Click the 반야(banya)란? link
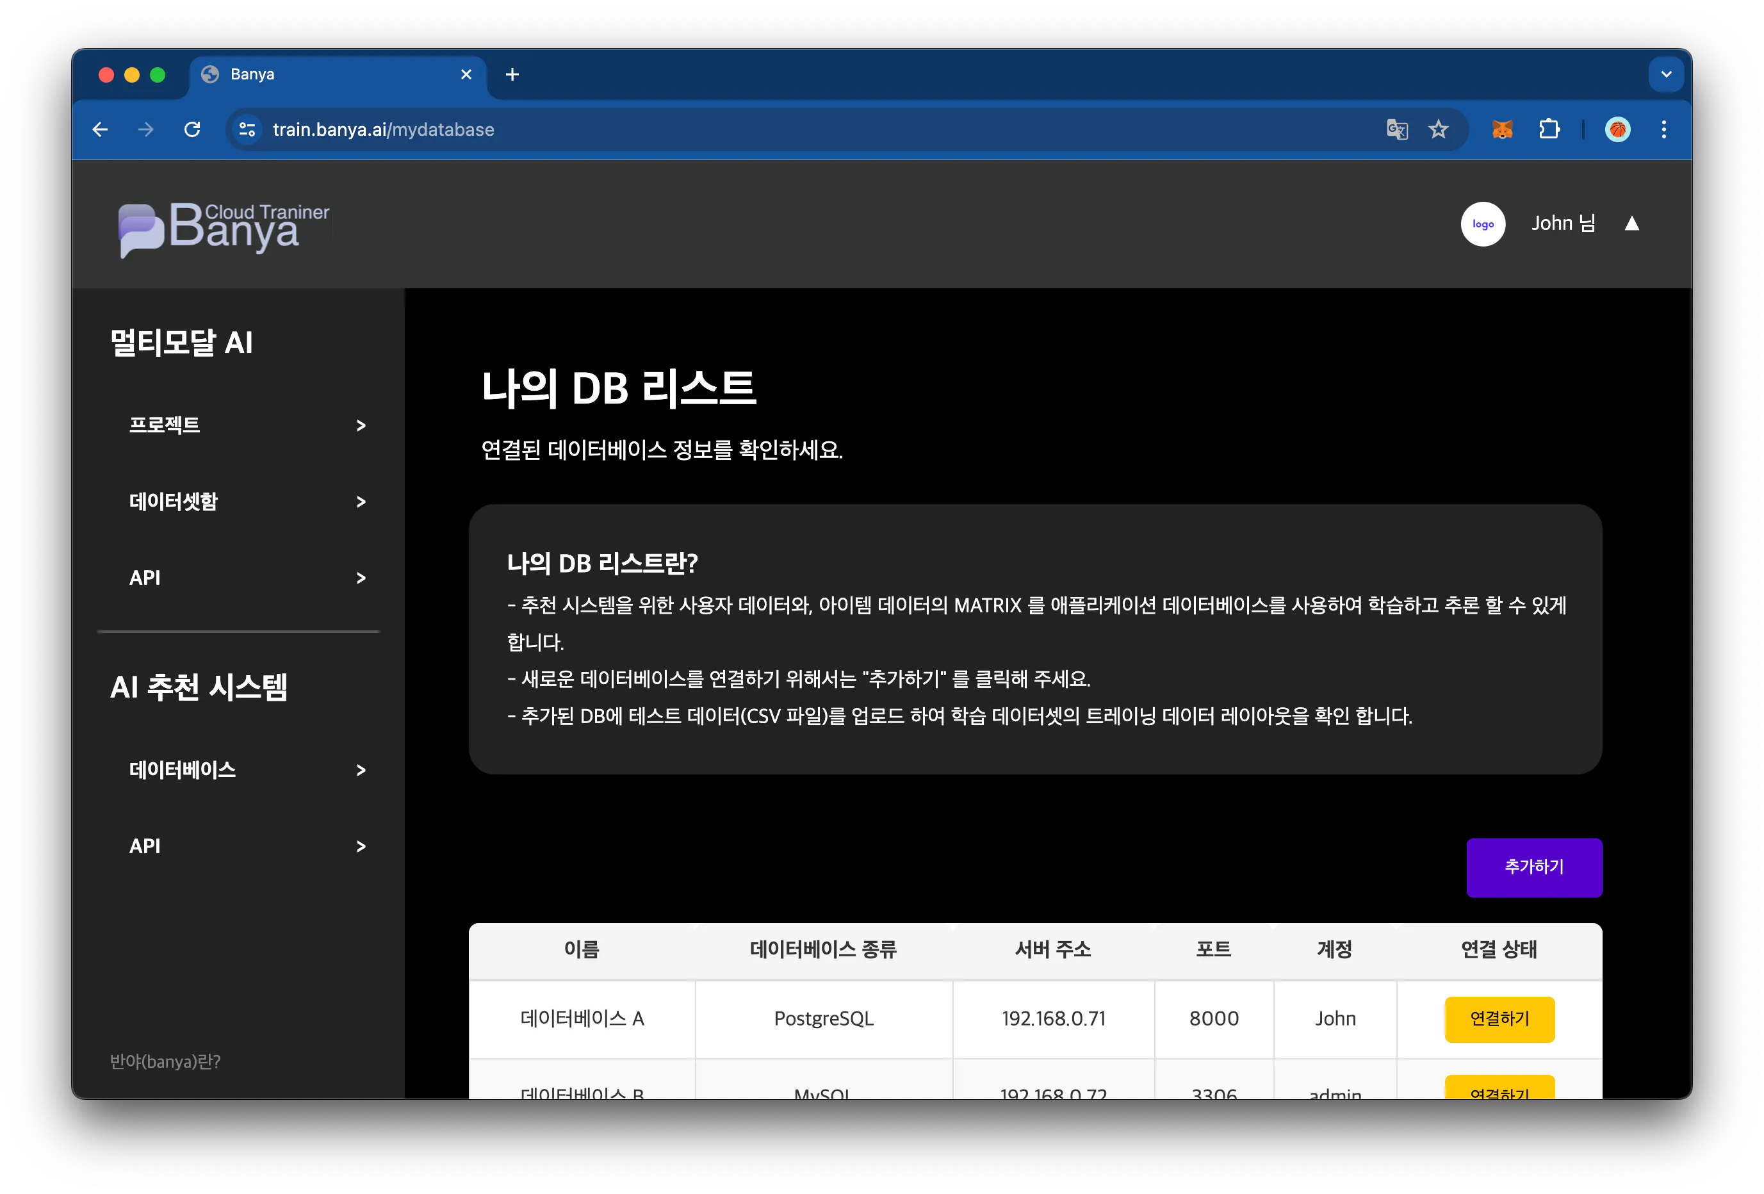The height and width of the screenshot is (1194, 1764). [165, 1061]
